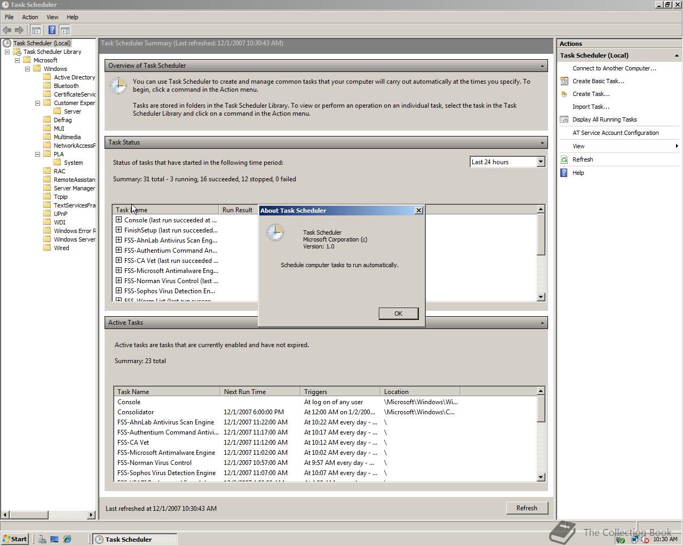Open the Last 24 hours dropdown
This screenshot has width=683, height=546.
(x=540, y=162)
